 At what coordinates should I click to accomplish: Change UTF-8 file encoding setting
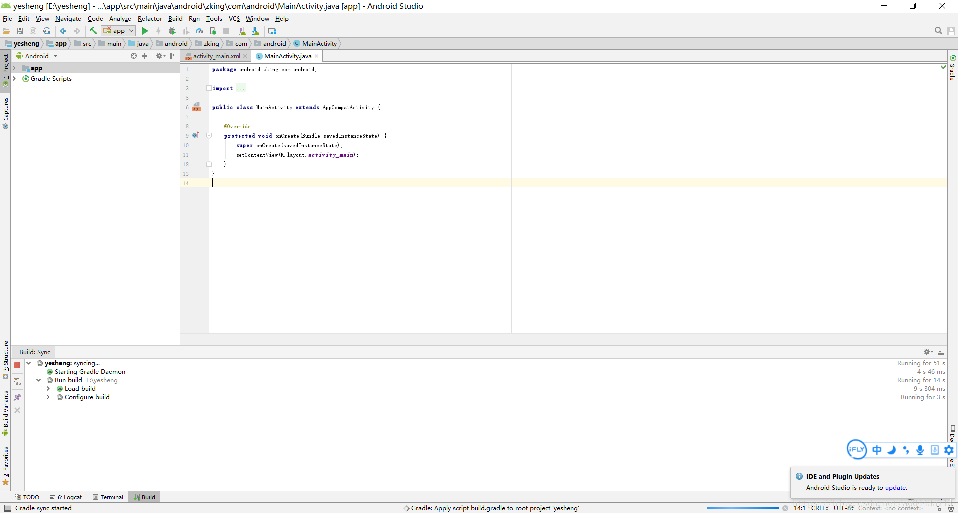[844, 508]
